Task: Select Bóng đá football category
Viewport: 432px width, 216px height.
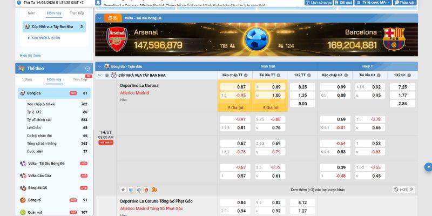Action: coord(54,93)
